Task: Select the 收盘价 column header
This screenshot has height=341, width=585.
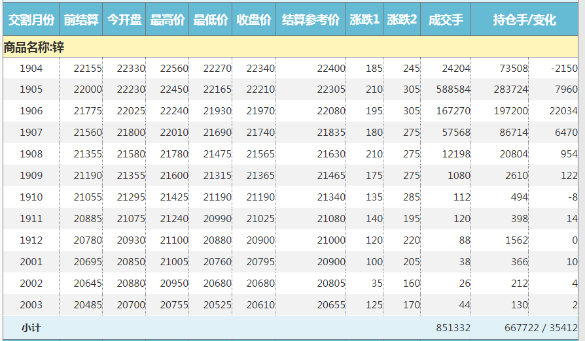Action: click(x=254, y=20)
